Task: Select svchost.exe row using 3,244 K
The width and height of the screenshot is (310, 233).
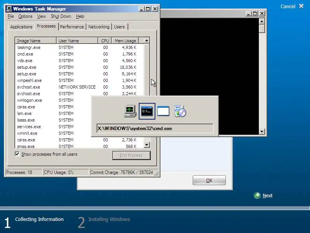Action: point(79,94)
